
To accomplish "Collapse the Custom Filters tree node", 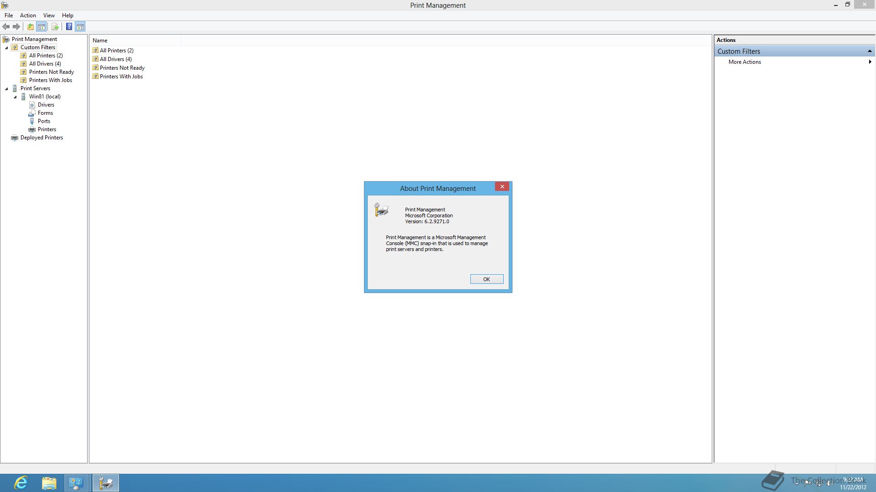I will (6, 47).
